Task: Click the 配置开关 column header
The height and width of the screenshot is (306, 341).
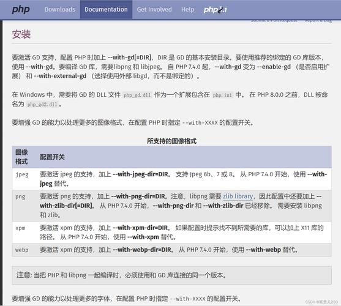Action: click(x=52, y=157)
